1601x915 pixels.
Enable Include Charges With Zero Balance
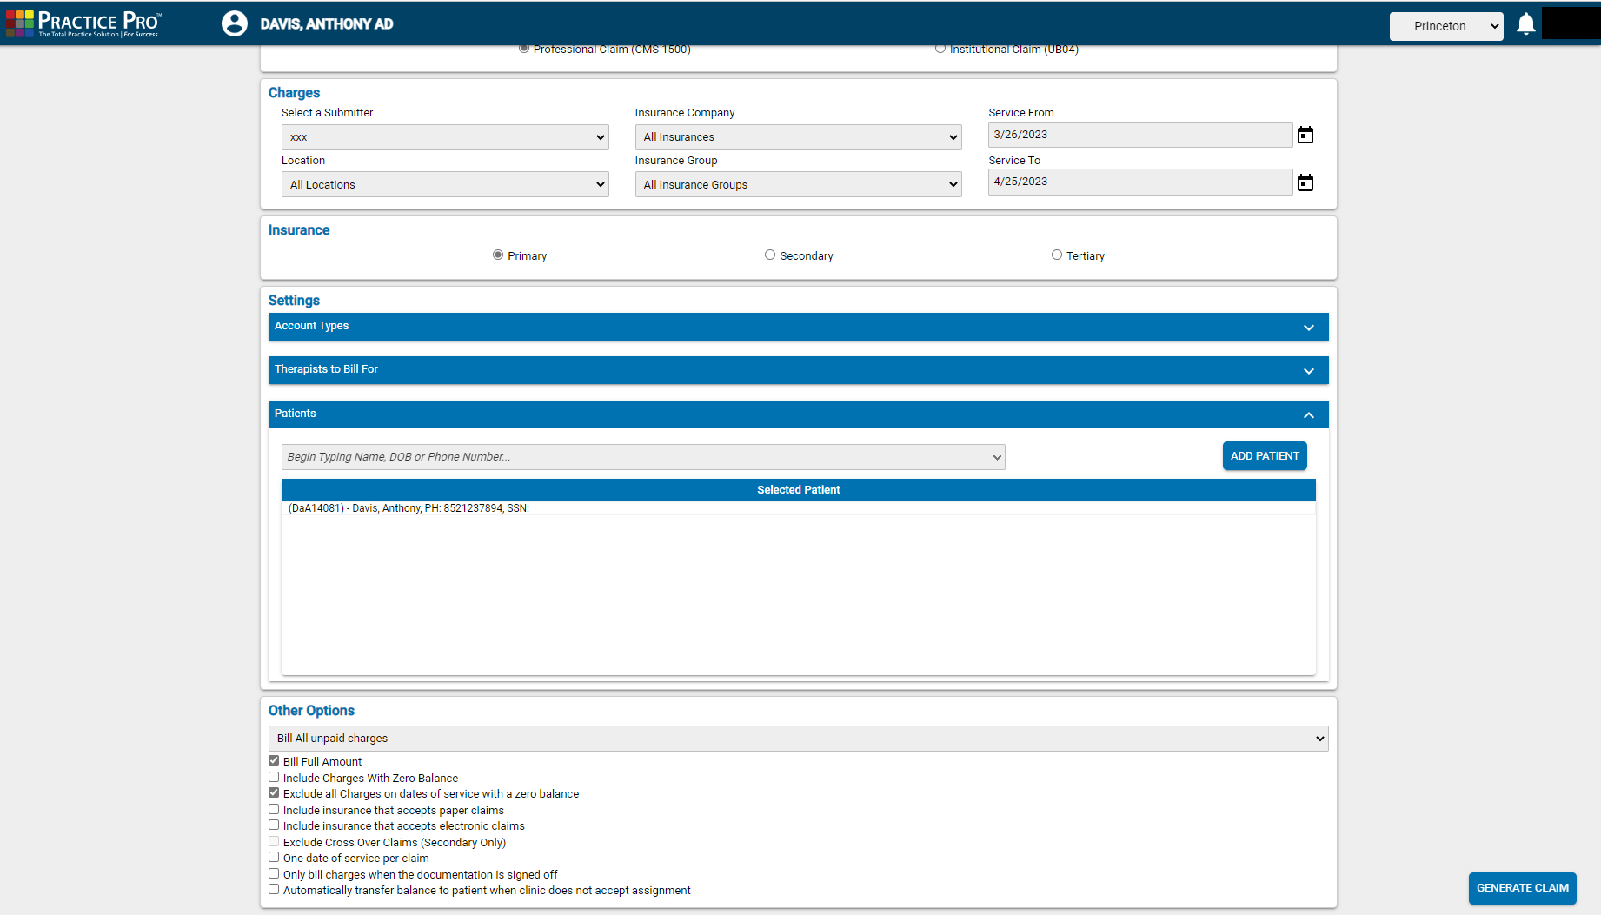pos(274,777)
